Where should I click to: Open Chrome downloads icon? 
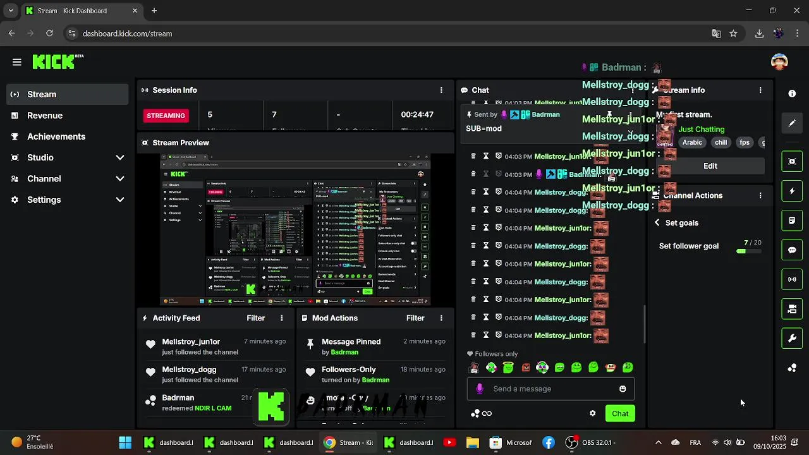pos(759,33)
